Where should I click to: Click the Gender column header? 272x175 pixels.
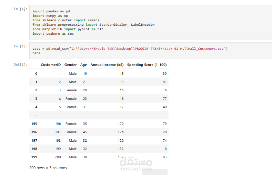tap(70, 65)
